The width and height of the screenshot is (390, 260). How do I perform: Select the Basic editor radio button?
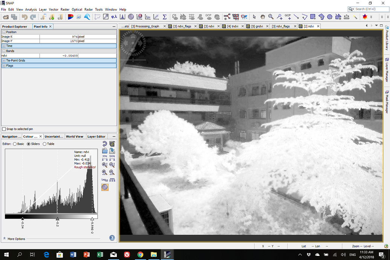coord(15,144)
